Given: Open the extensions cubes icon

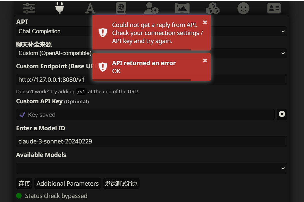Looking at the screenshot, I should point(213,8).
